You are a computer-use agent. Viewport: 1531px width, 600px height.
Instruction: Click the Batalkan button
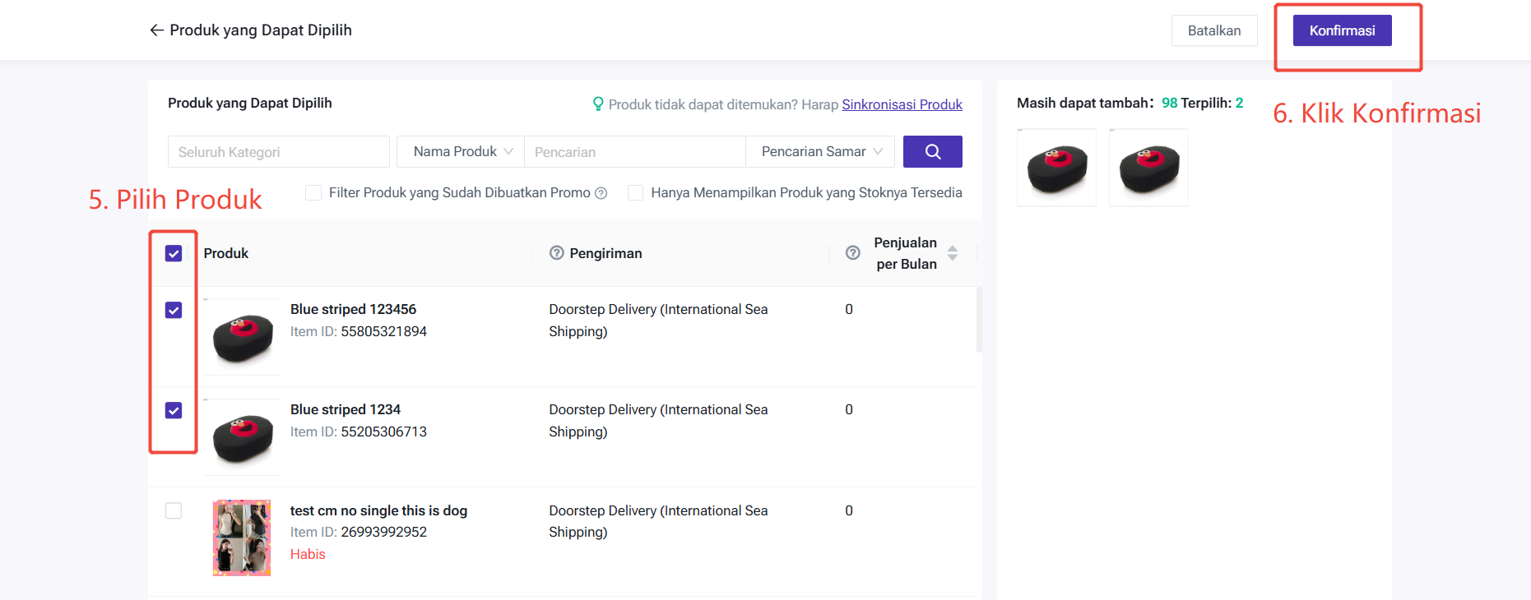(1213, 30)
